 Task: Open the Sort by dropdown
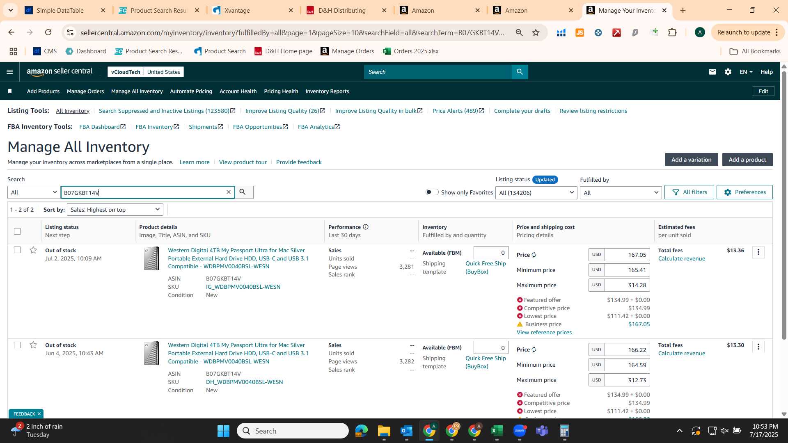click(115, 210)
